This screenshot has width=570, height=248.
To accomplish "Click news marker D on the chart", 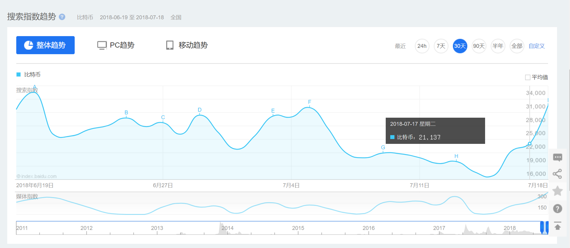I will pyautogui.click(x=200, y=110).
